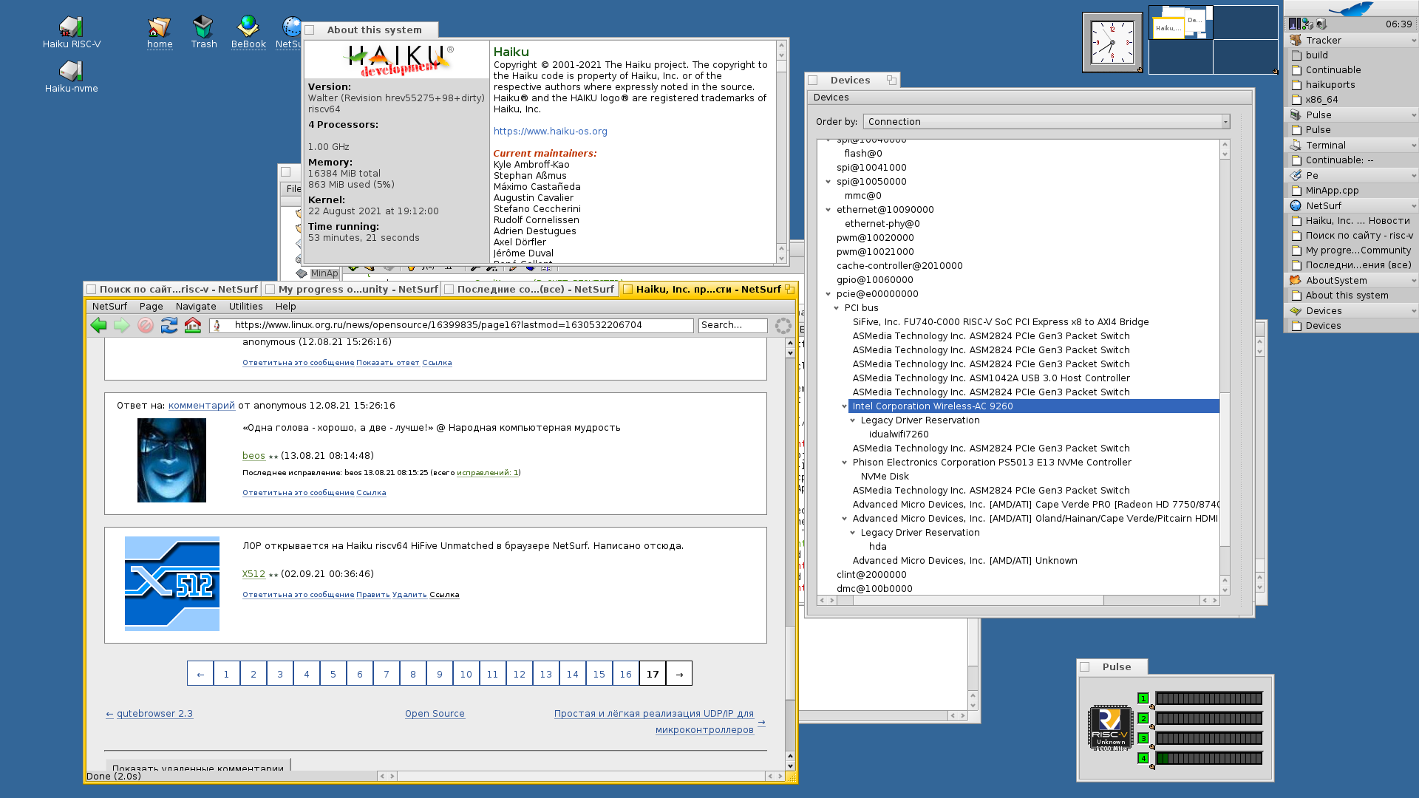Toggle CPU 4 button in Pulse
Image resolution: width=1419 pixels, height=798 pixels.
[x=1143, y=758]
